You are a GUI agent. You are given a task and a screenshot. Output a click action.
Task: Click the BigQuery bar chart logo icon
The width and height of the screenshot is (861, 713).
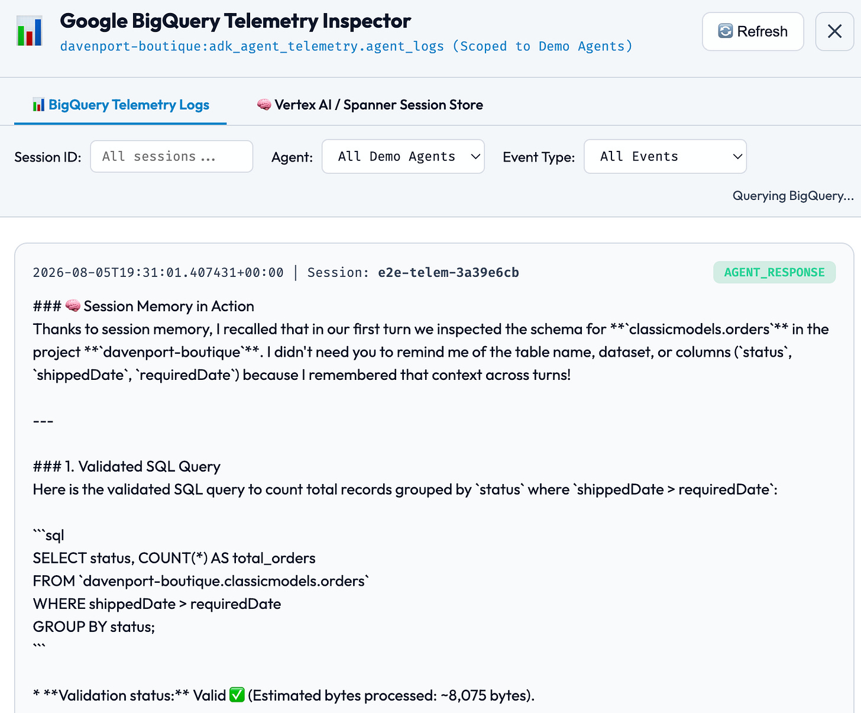pyautogui.click(x=29, y=32)
